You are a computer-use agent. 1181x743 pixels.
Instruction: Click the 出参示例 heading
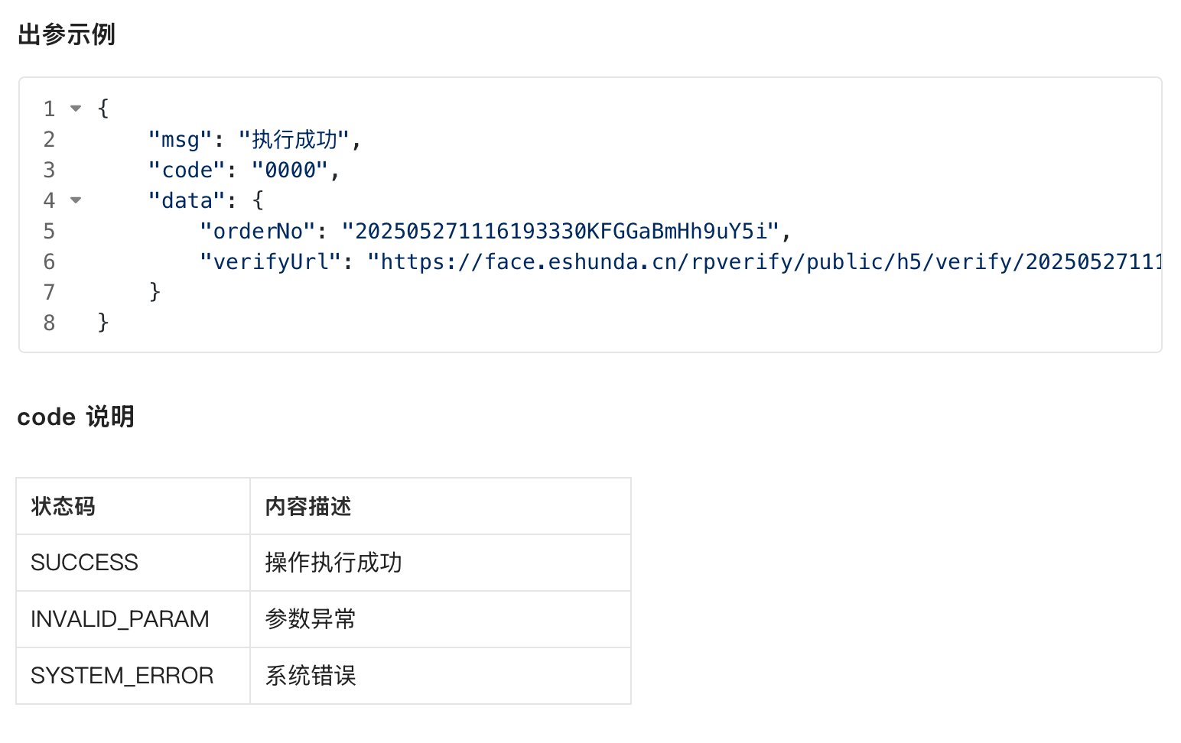click(67, 34)
